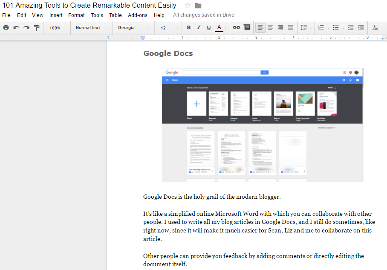
Task: Click paragraph starting It's like a simplified
Action: (x=259, y=226)
